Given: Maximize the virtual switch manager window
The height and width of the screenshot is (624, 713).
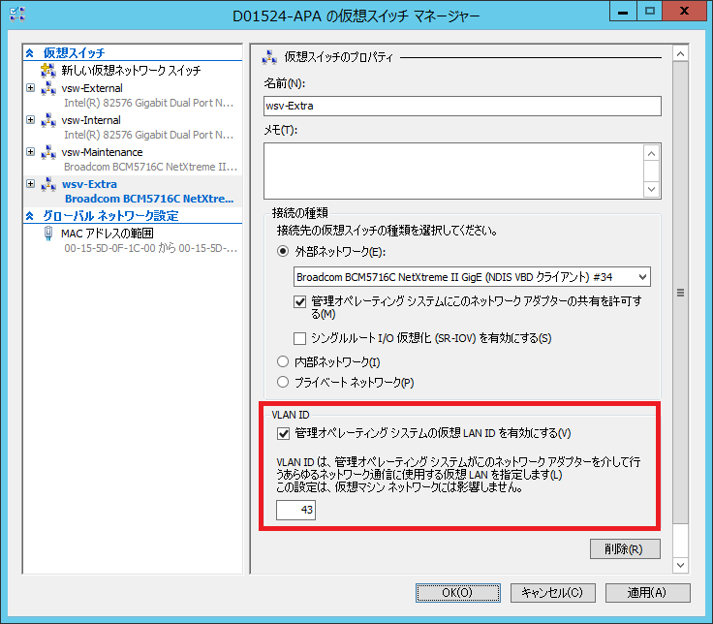Looking at the screenshot, I should (650, 11).
